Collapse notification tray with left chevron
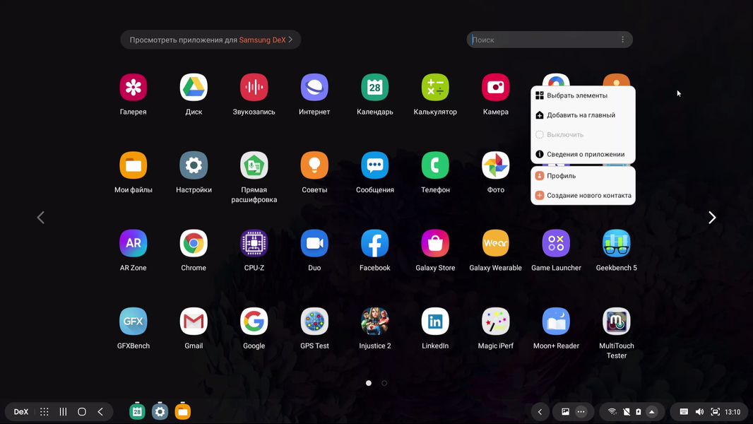This screenshot has width=753, height=424. point(540,412)
